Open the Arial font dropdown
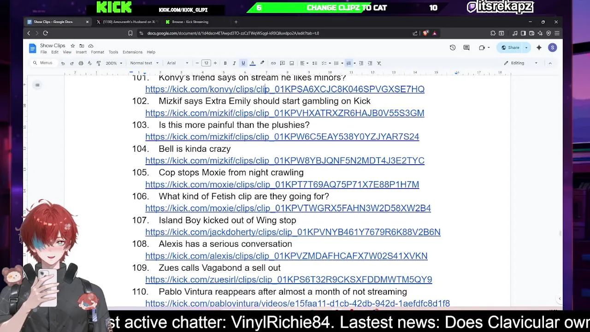Viewport: 590px width, 332px height. (x=177, y=63)
